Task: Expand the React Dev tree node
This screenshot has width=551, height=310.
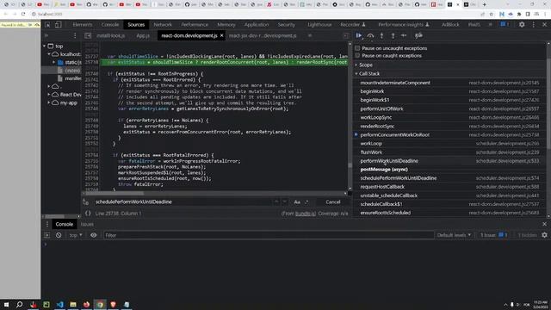Action: (x=49, y=95)
